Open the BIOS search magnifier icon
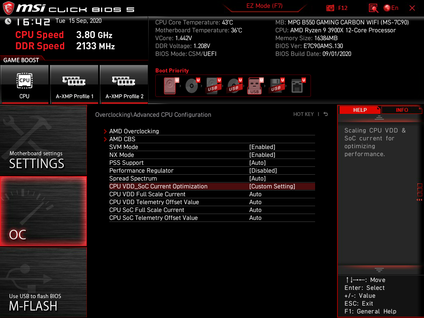 [x=373, y=8]
